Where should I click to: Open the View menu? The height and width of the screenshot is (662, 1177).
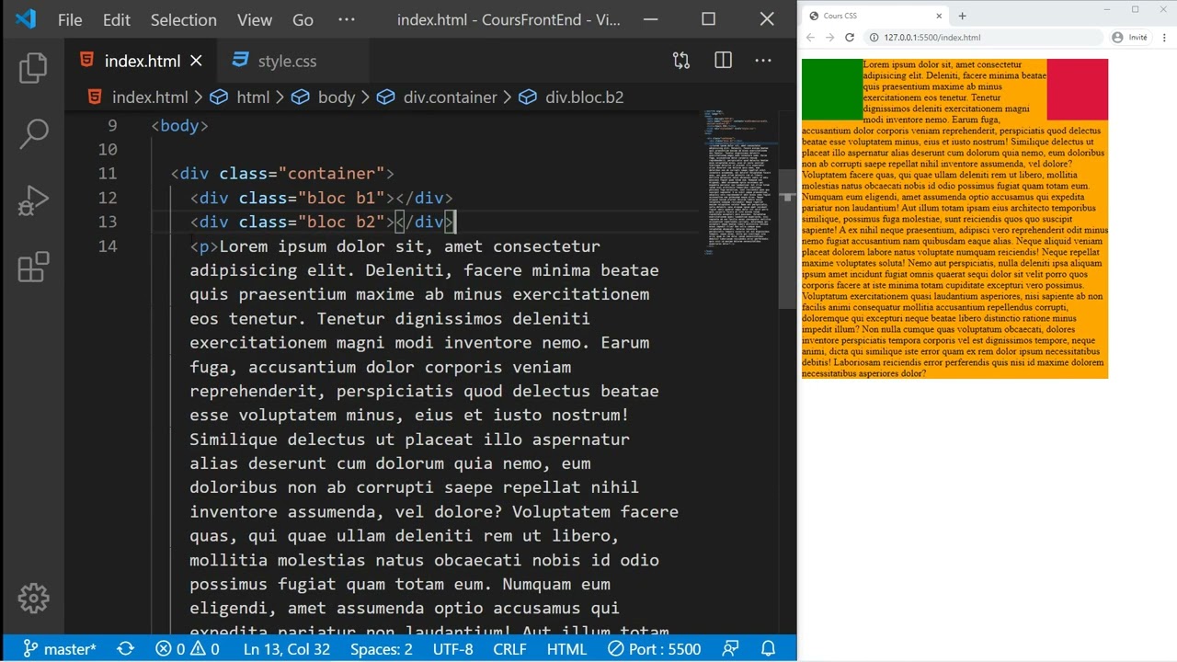click(x=255, y=19)
